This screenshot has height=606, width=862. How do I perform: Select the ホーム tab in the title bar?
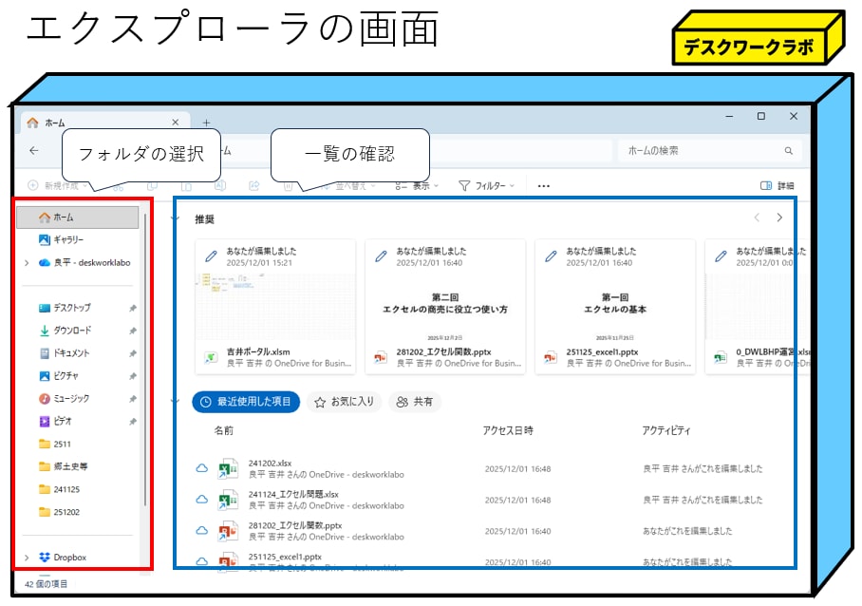104,123
